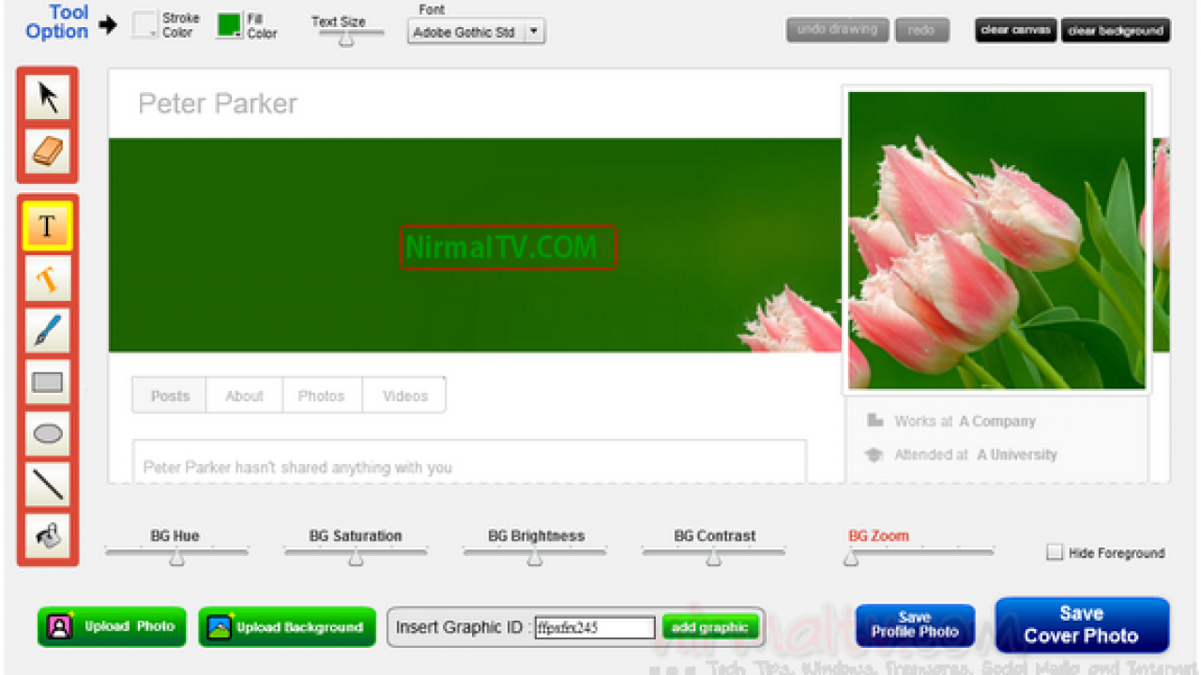Select the paint bucket tool
1201x675 pixels.
tap(48, 535)
